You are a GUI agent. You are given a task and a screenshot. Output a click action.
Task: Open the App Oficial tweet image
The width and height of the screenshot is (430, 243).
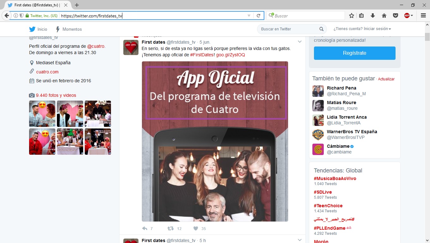(215, 141)
